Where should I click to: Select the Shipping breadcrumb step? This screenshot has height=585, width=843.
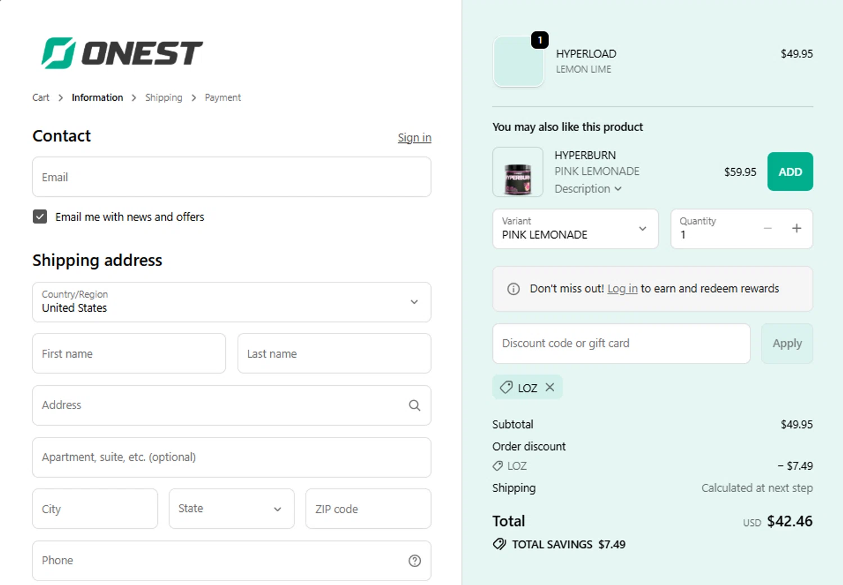click(x=164, y=97)
